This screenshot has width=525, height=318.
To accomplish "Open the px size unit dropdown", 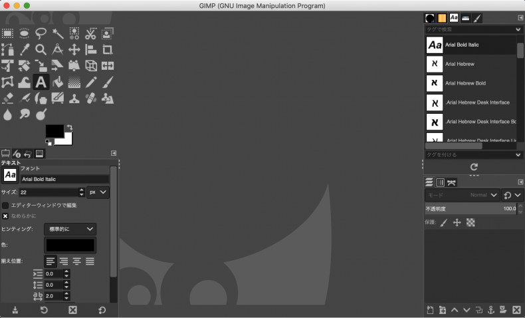I will (98, 192).
